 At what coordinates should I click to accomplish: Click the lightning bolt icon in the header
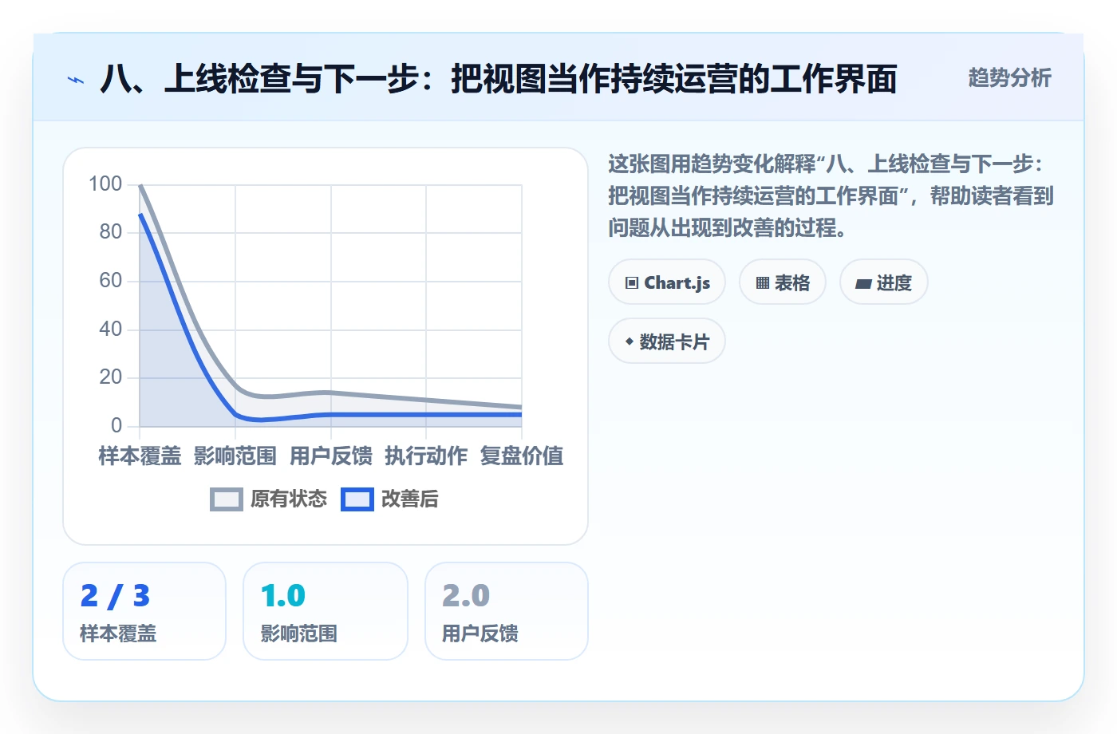(x=76, y=80)
